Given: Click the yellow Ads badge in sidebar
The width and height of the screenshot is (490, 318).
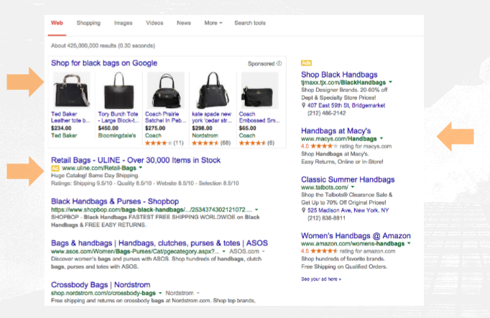Looking at the screenshot, I should click(x=306, y=63).
